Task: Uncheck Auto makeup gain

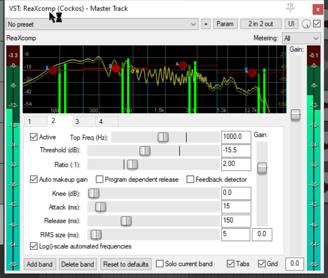Action: pyautogui.click(x=34, y=179)
